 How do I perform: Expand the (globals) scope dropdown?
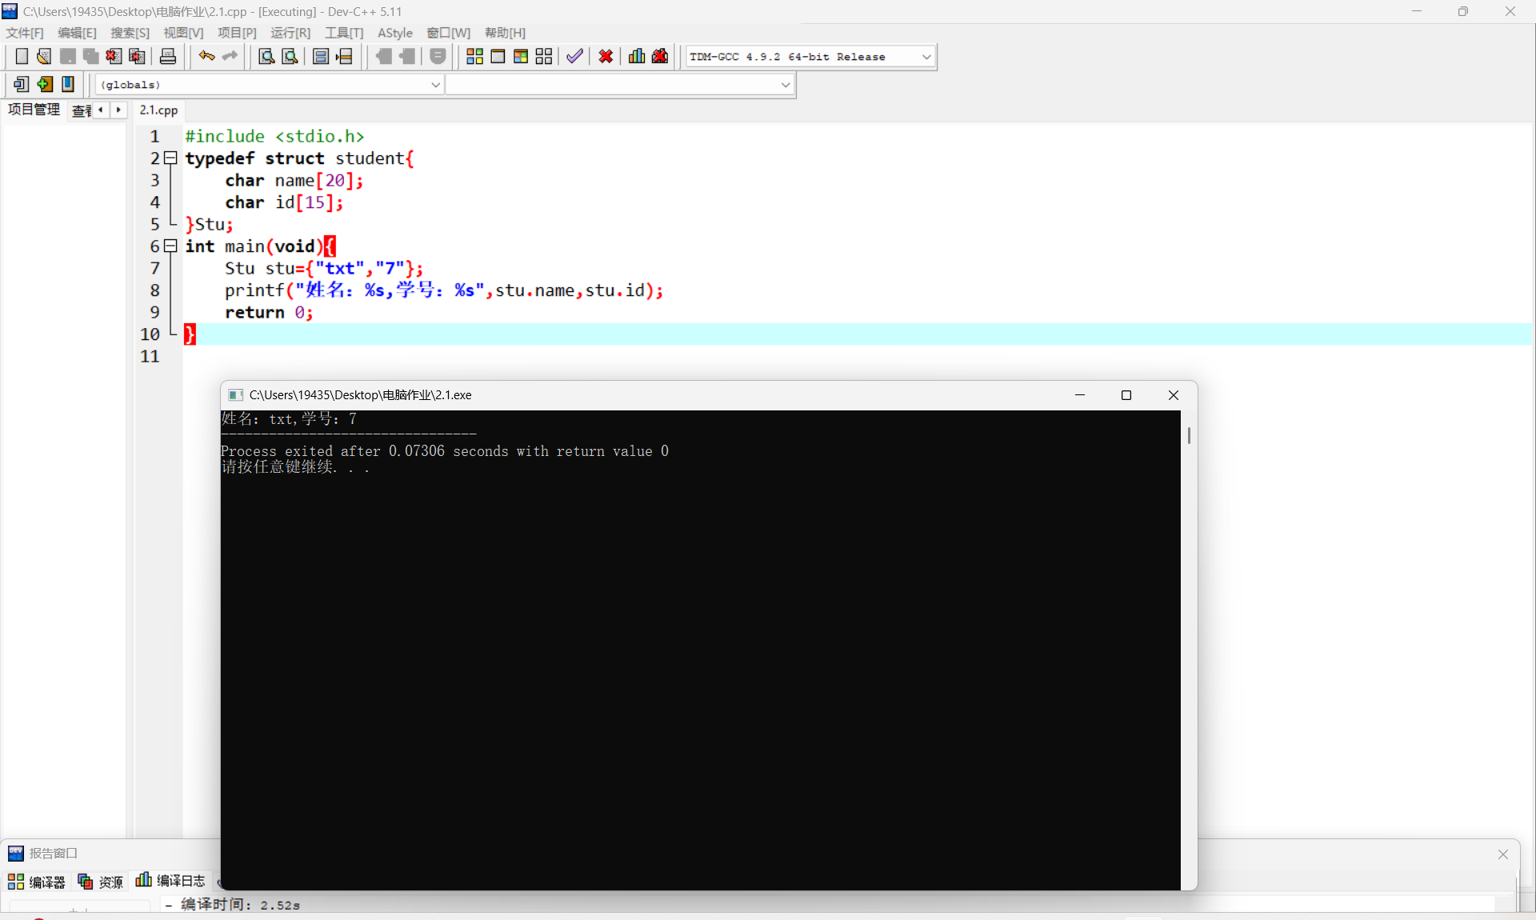click(435, 85)
